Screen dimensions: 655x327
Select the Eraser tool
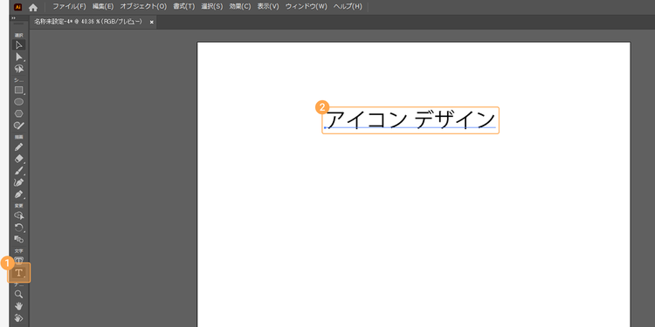pos(19,159)
